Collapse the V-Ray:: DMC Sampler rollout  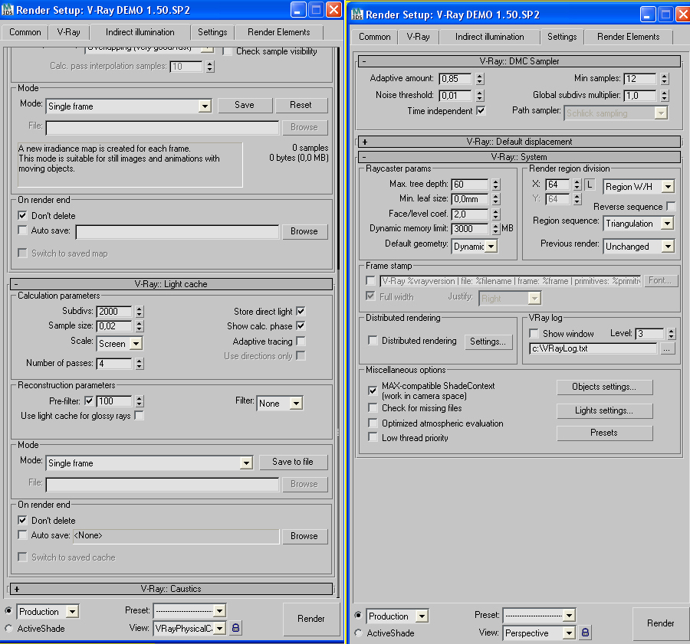point(519,61)
